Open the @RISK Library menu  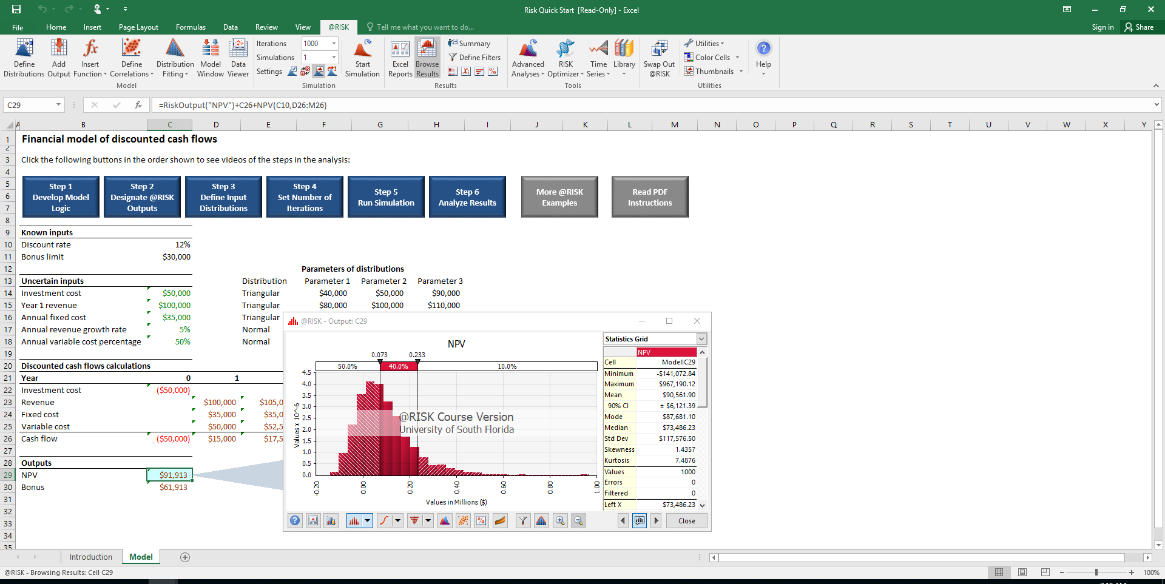point(624,58)
